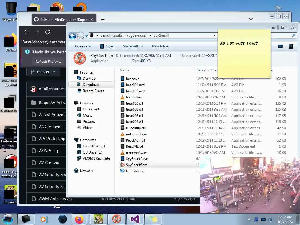Image resolution: width=300 pixels, height=225 pixels.
Task: Select ProcMon.dll file
Action: tap(135, 140)
